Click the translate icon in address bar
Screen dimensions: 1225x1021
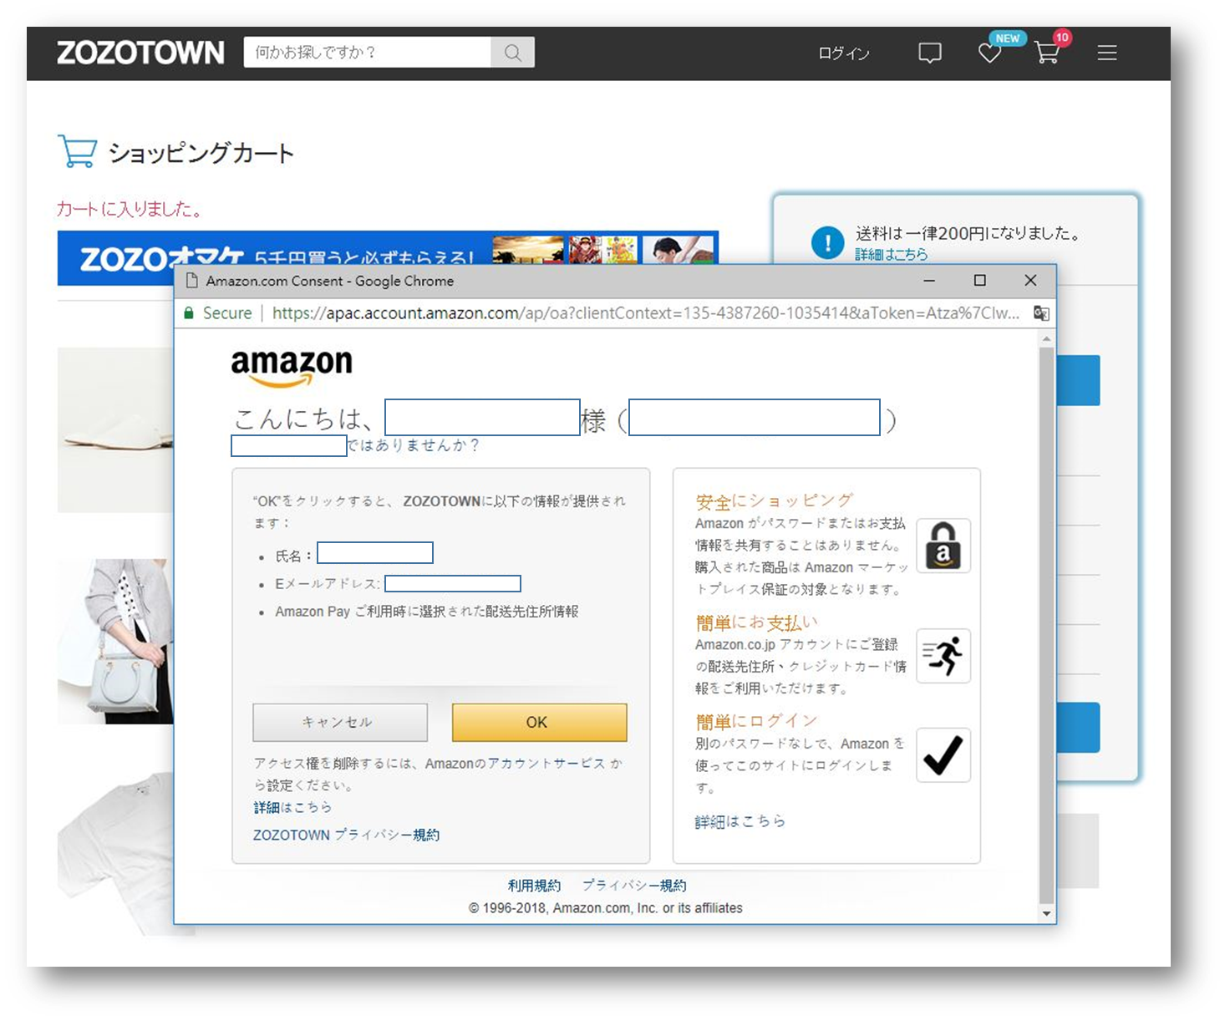coord(1041,313)
